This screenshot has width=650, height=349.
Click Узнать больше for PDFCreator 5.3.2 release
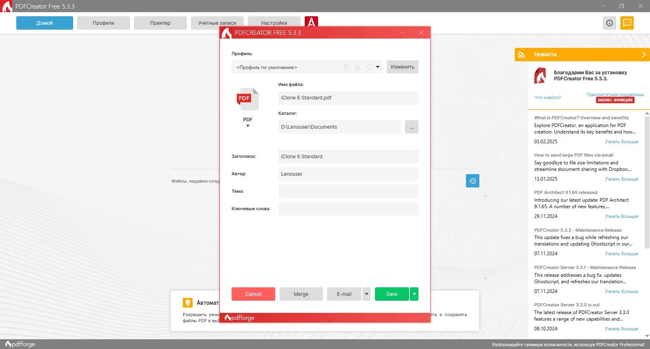pyautogui.click(x=622, y=254)
